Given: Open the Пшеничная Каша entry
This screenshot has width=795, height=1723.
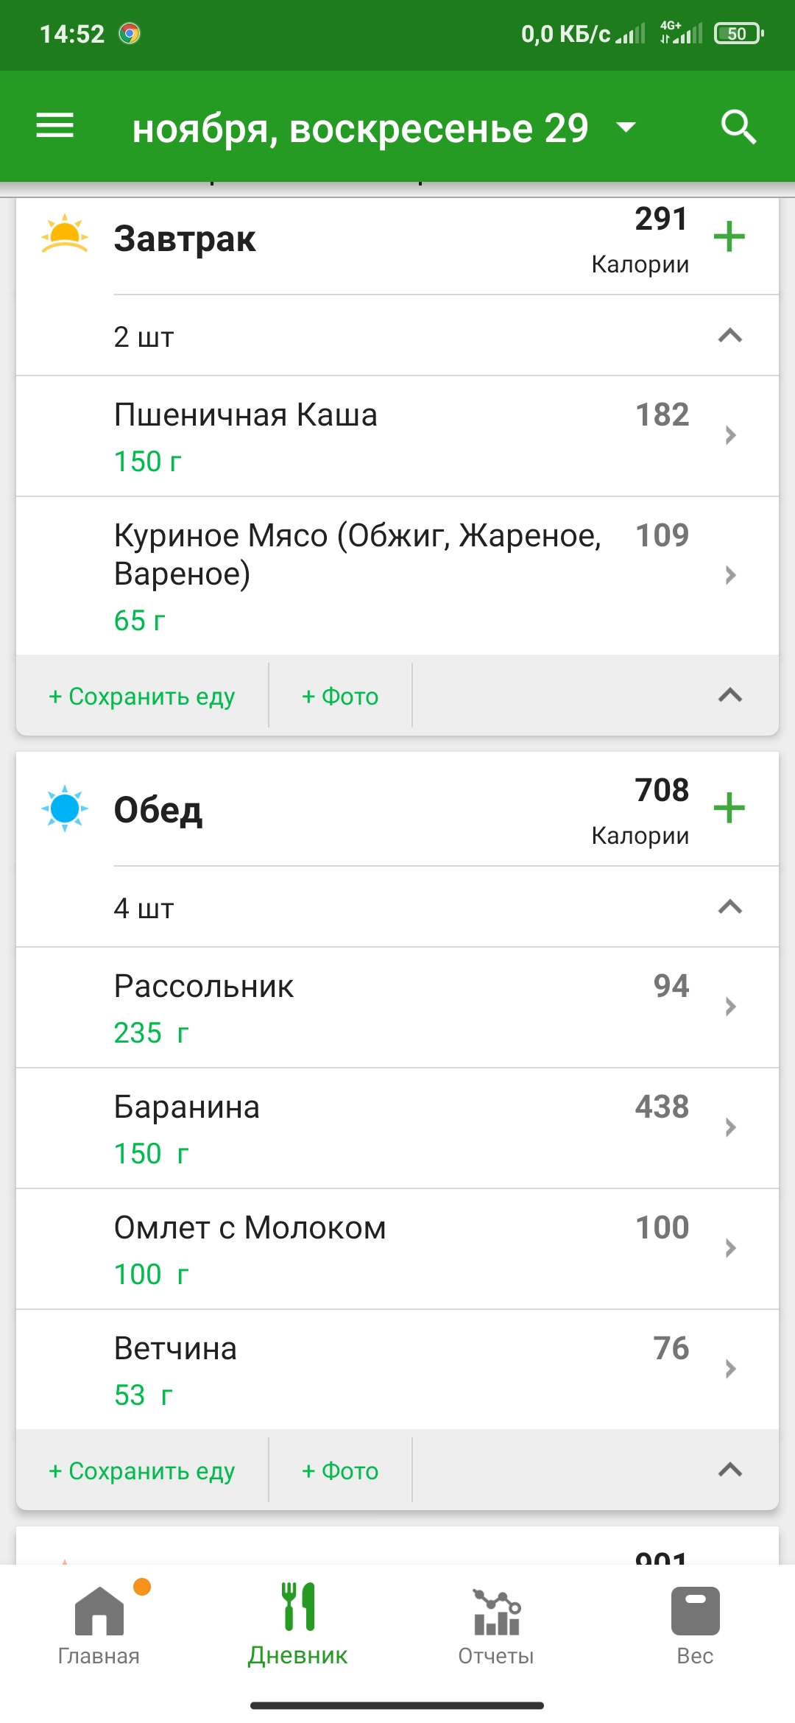Looking at the screenshot, I should pyautogui.click(x=397, y=436).
